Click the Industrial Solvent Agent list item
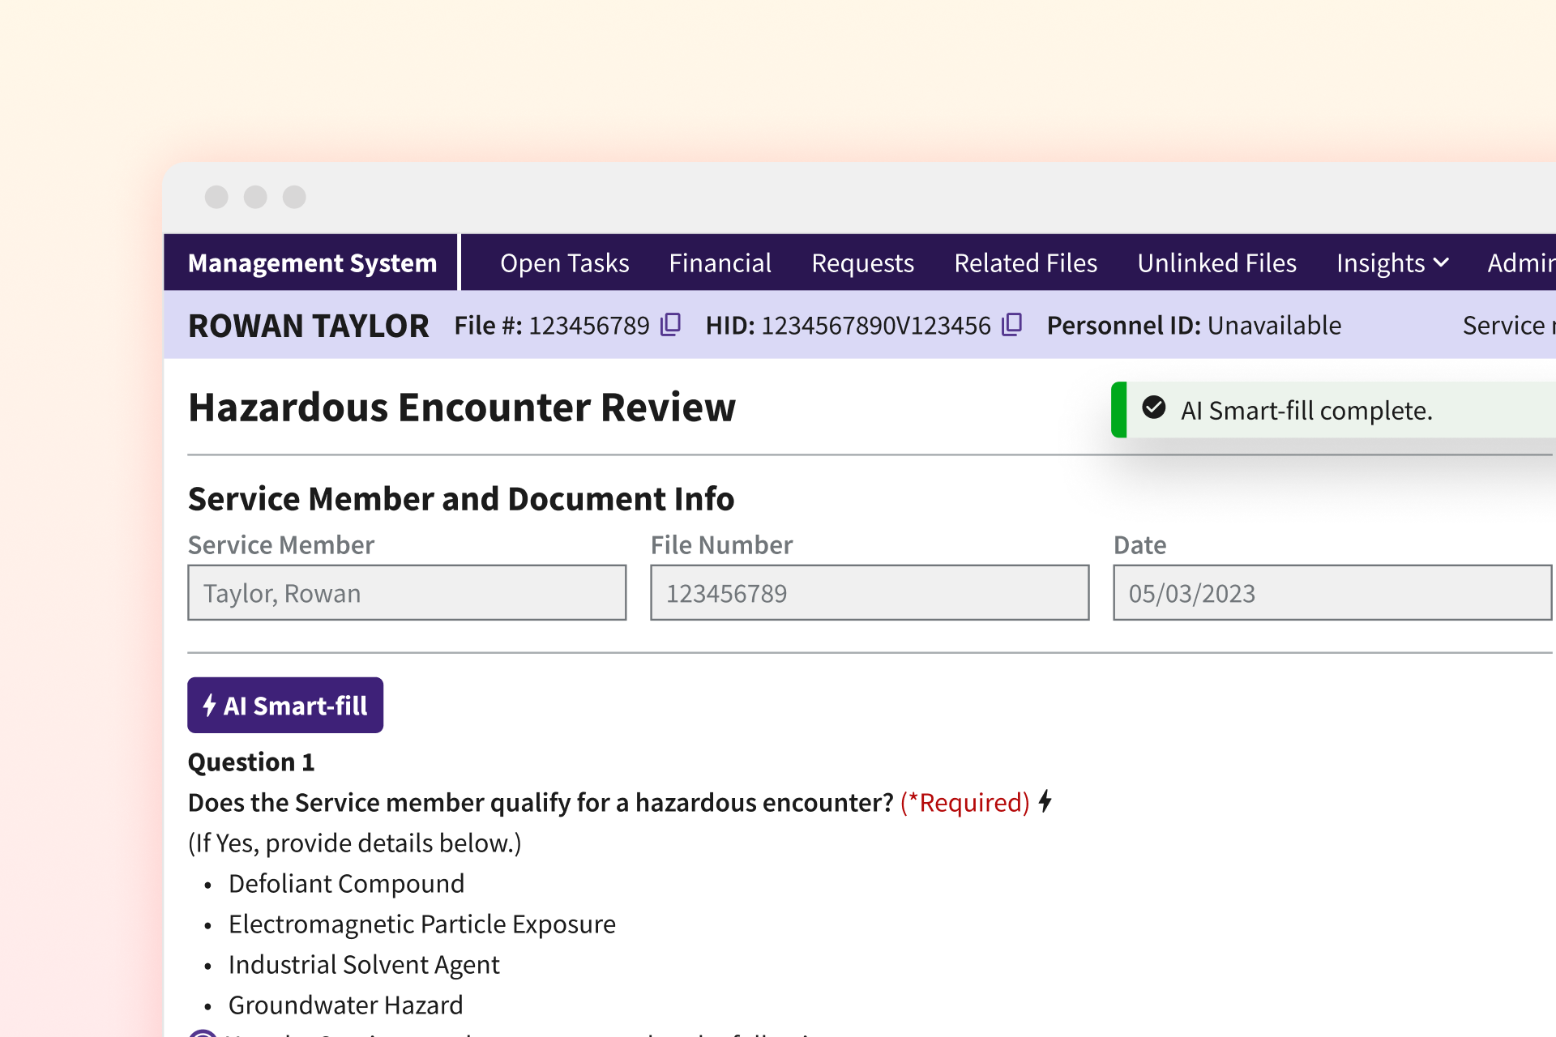The height and width of the screenshot is (1037, 1556). pyautogui.click(x=364, y=964)
